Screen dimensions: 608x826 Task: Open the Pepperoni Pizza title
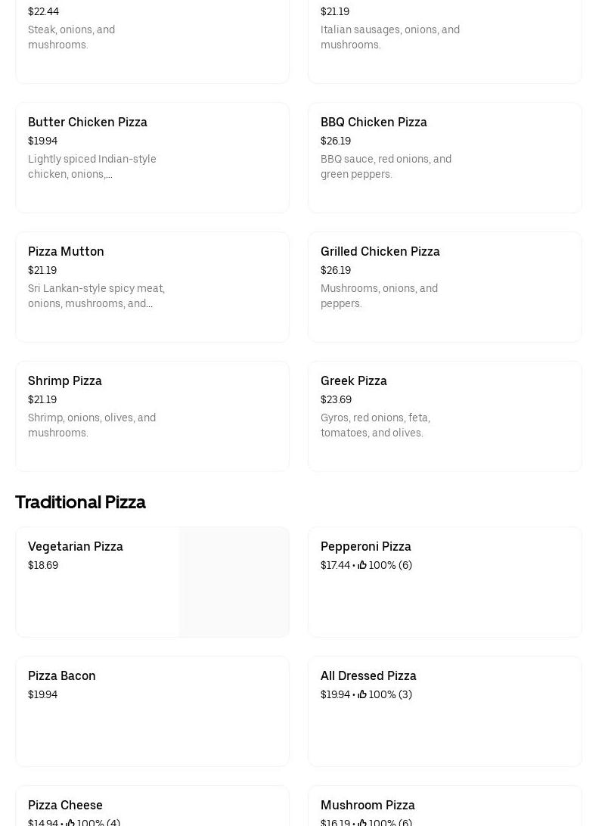tap(366, 546)
